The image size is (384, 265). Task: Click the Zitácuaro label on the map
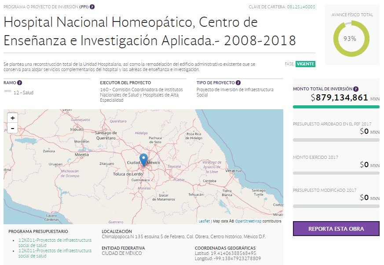[107, 164]
